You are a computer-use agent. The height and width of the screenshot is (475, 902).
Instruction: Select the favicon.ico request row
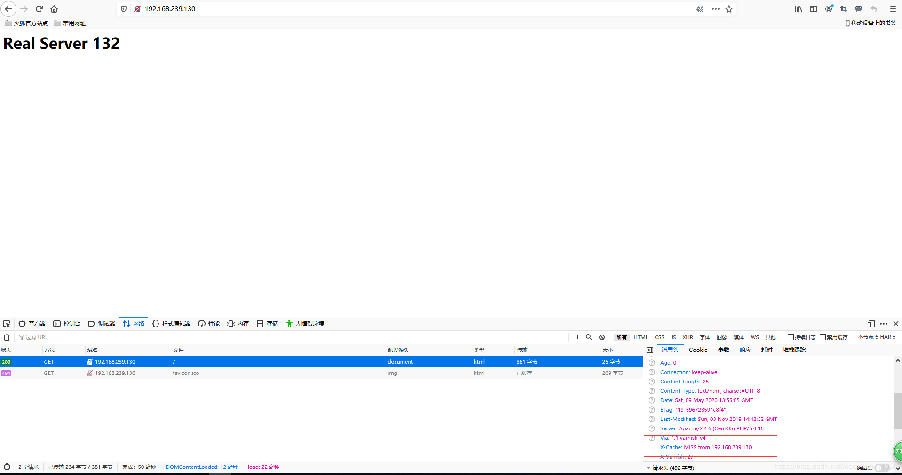321,373
